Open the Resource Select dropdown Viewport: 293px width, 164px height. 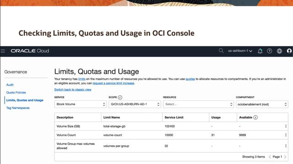[198, 104]
